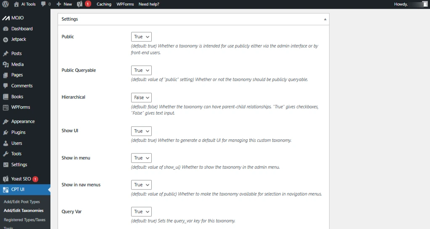Click the Add/Edit Post Types link

[x=22, y=202]
